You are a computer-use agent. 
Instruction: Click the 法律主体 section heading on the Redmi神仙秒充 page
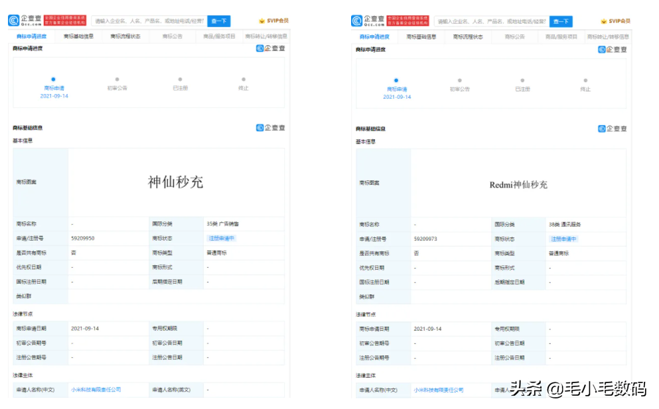click(x=366, y=375)
